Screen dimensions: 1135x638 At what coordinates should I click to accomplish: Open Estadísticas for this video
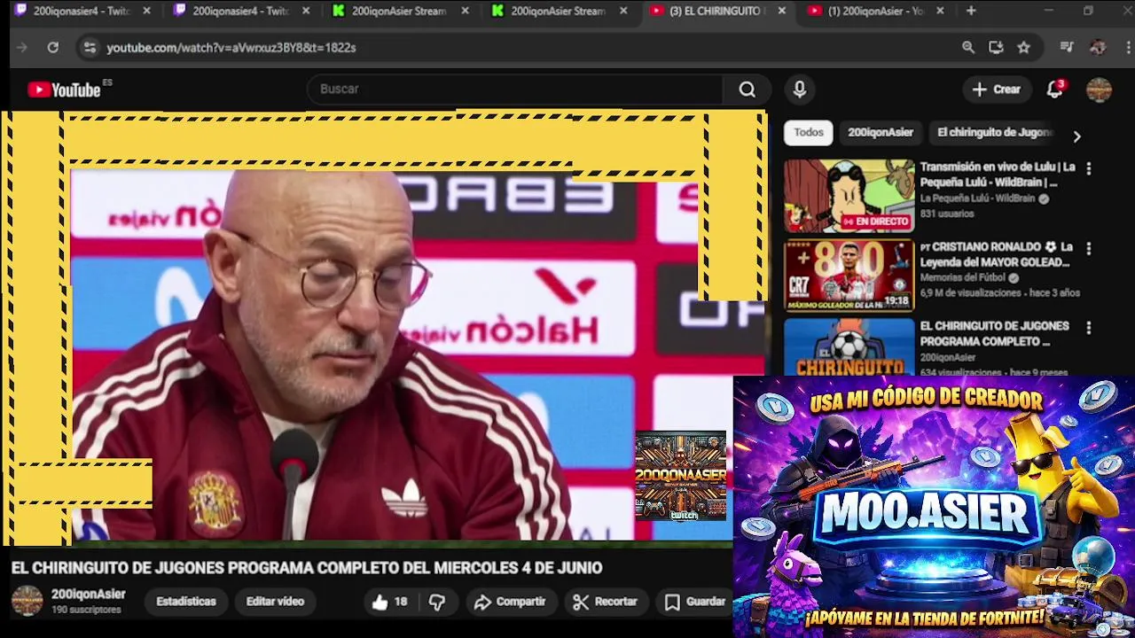(185, 601)
